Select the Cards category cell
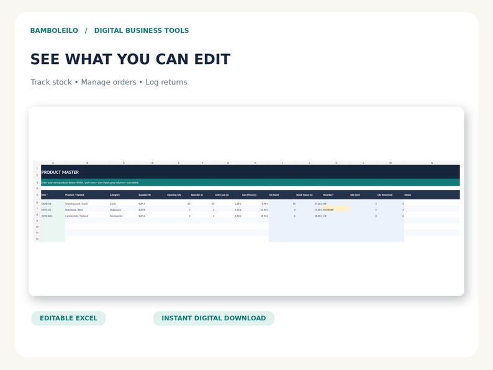Image resolution: width=493 pixels, height=370 pixels. 124,204
